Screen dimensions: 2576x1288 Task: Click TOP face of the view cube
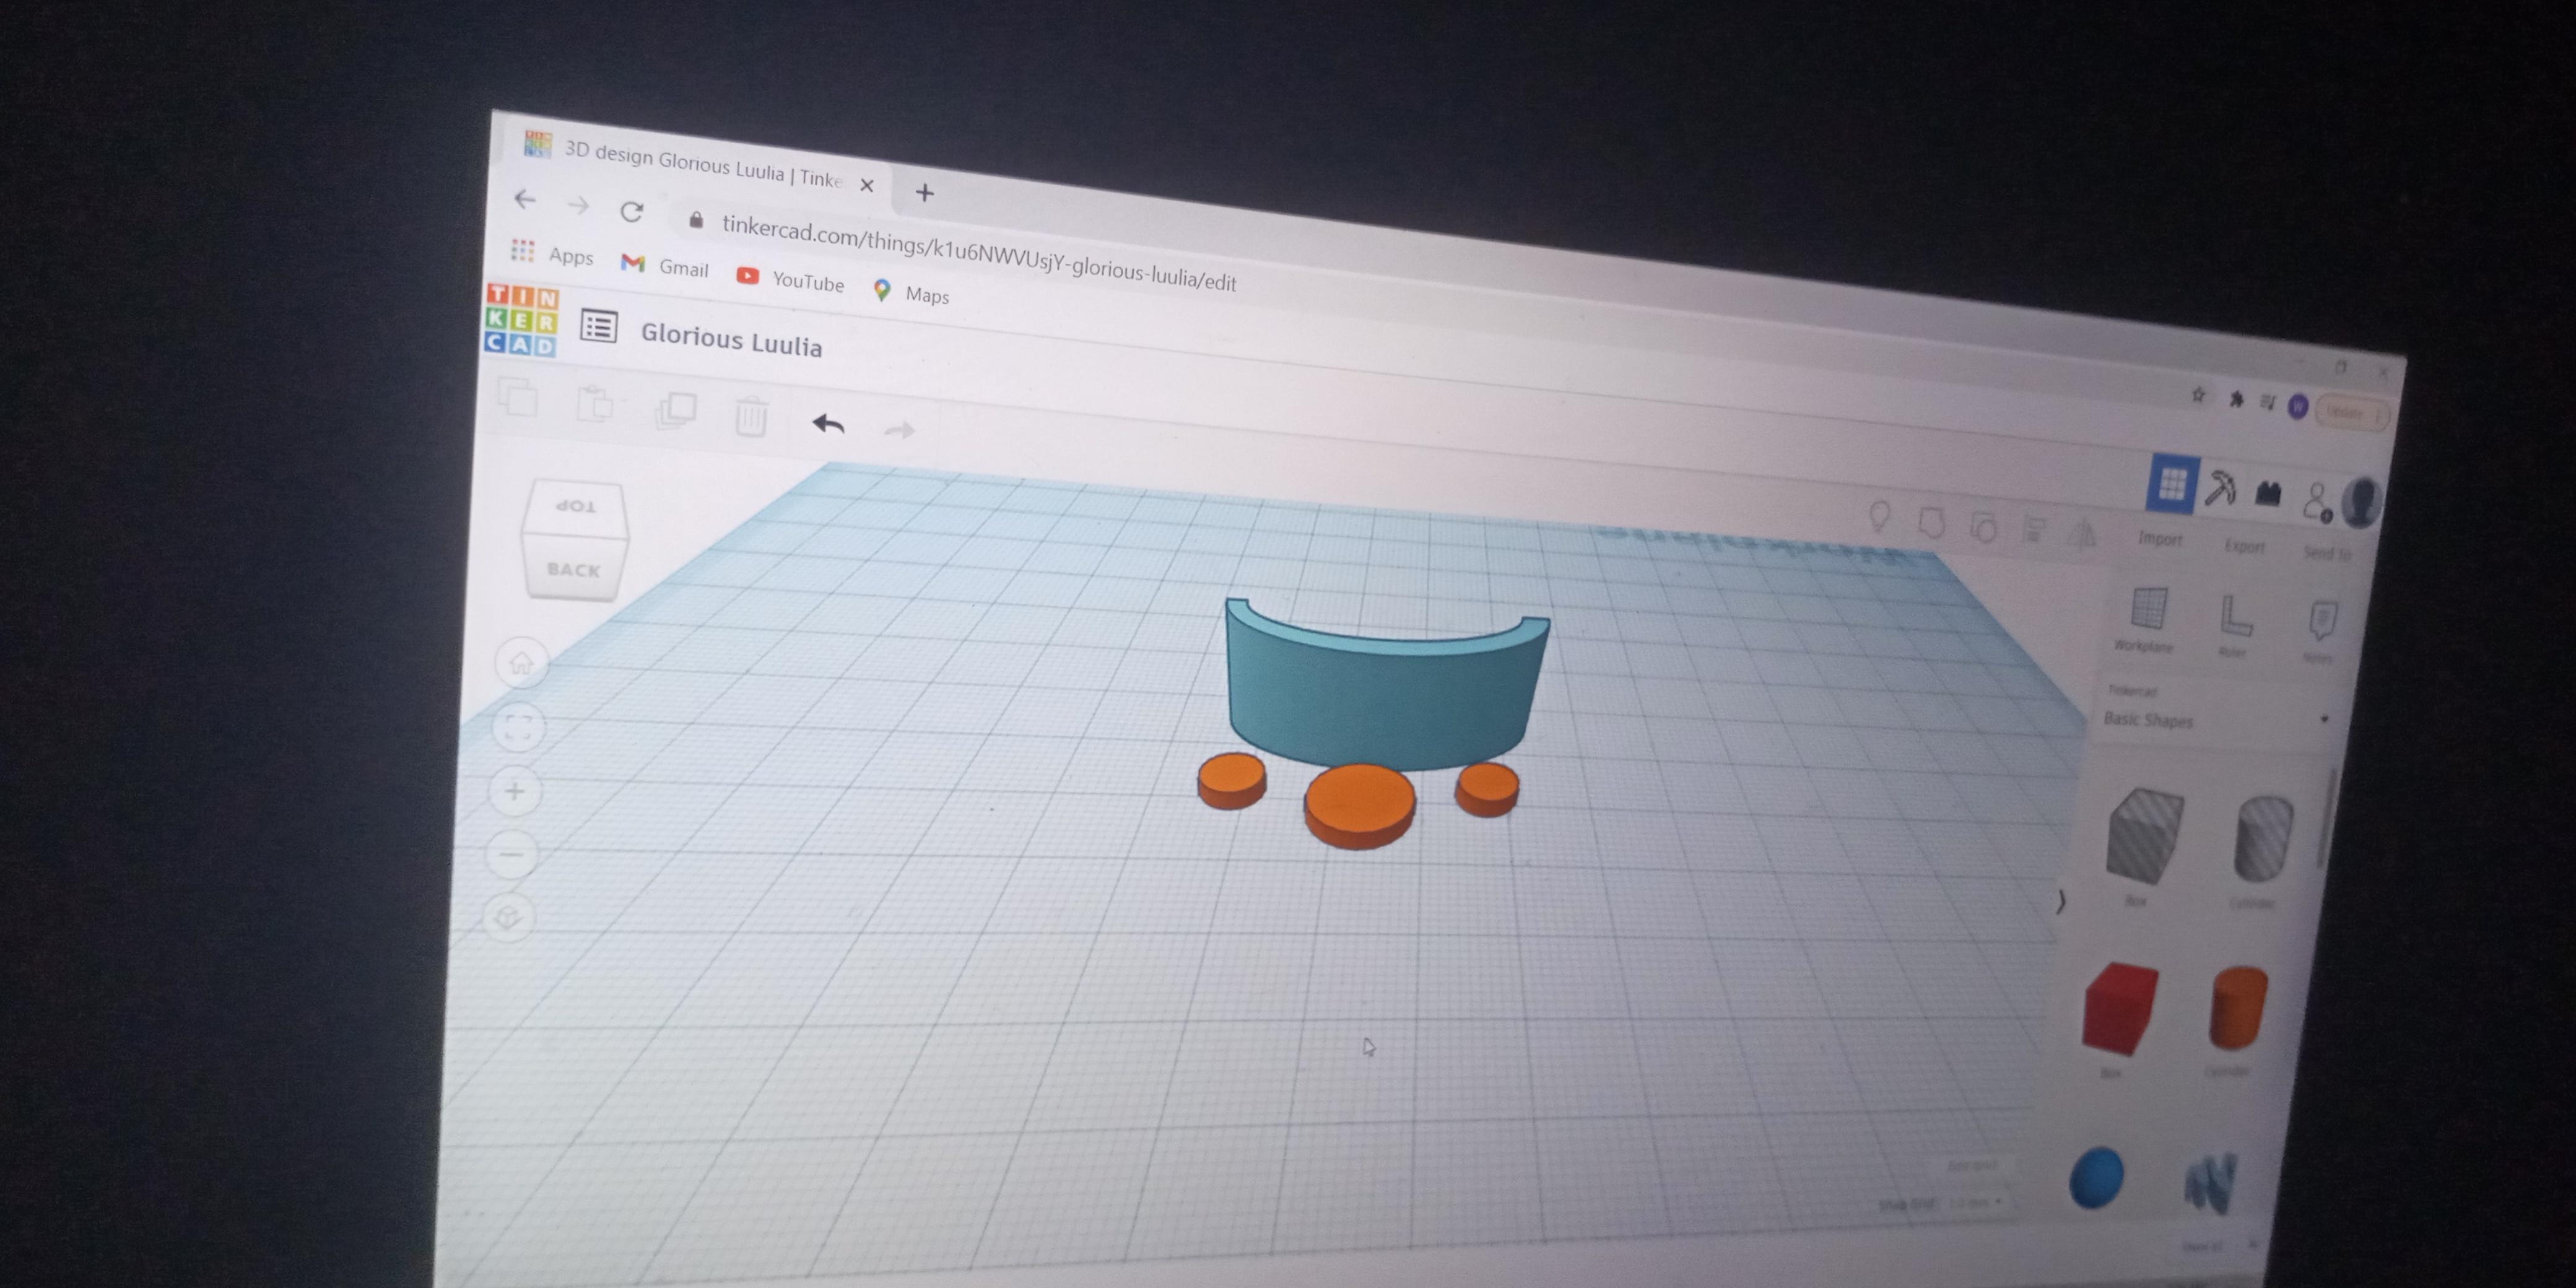pyautogui.click(x=575, y=506)
